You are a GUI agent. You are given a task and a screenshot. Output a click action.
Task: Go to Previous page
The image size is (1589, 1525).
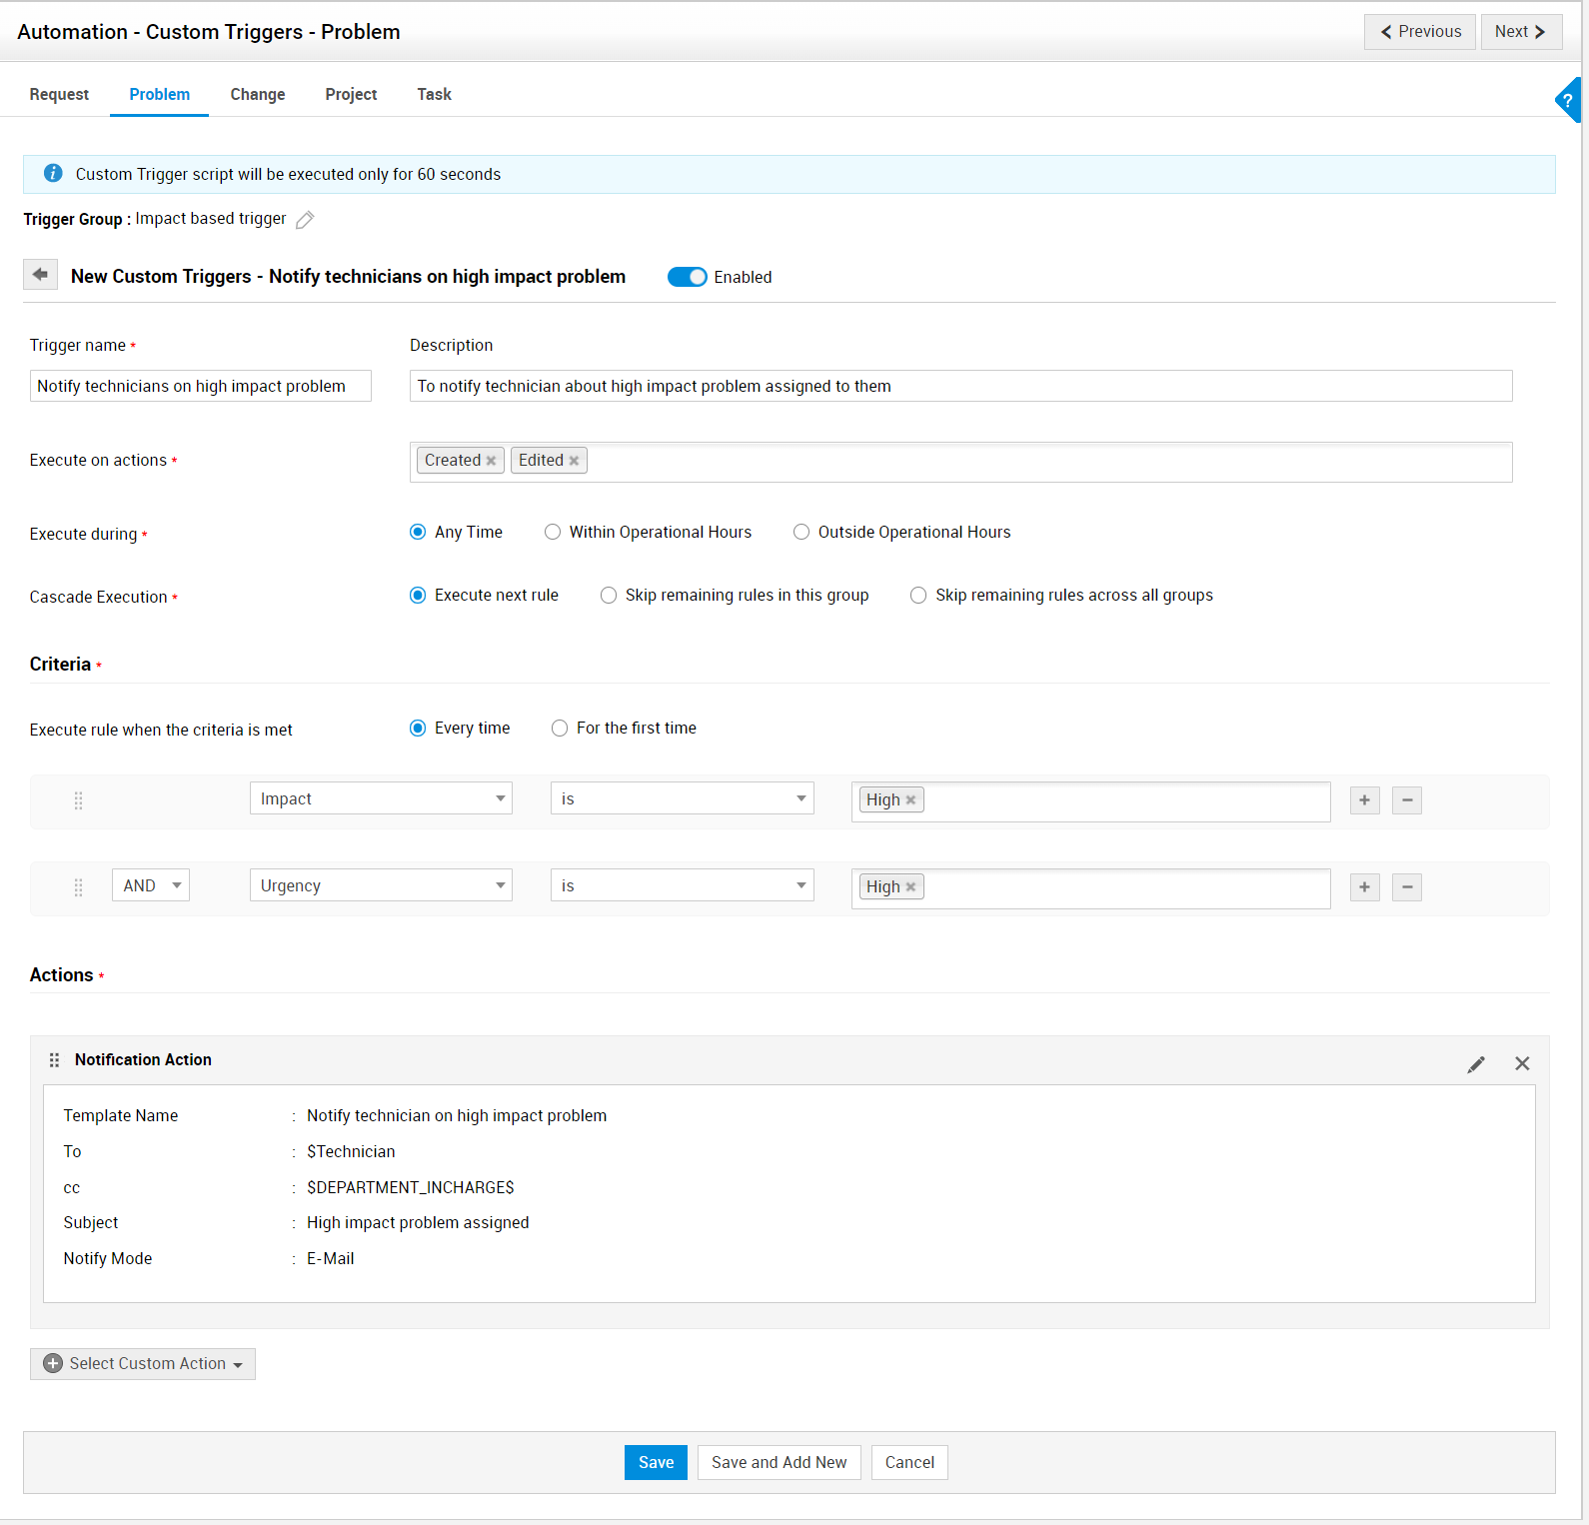pyautogui.click(x=1420, y=32)
